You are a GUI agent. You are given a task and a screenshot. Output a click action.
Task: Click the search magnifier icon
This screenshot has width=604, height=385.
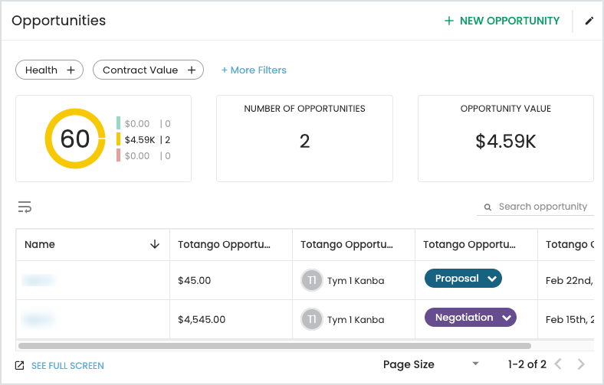point(487,207)
